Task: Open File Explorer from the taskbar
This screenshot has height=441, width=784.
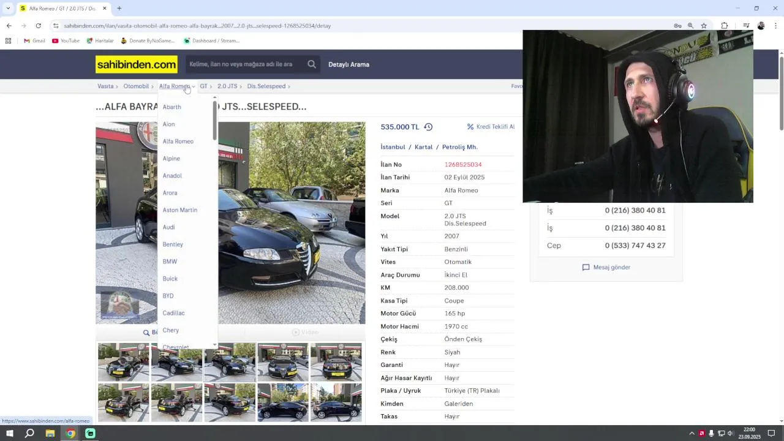Action: pyautogui.click(x=50, y=434)
